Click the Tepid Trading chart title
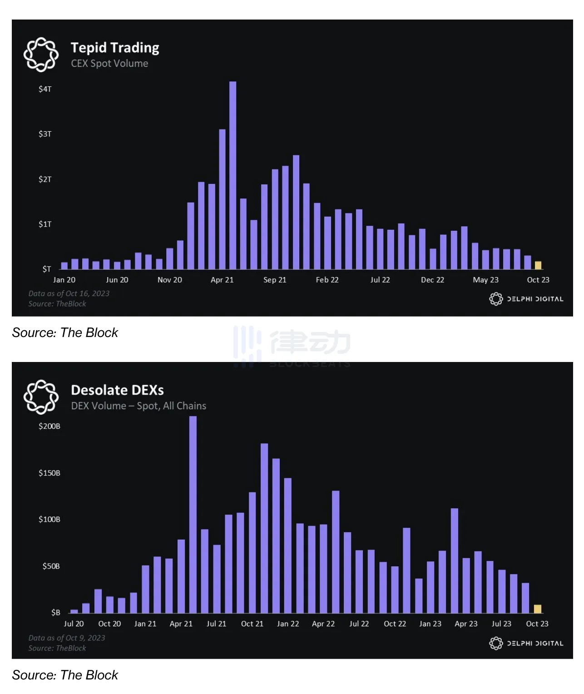This screenshot has width=584, height=694. pyautogui.click(x=115, y=48)
